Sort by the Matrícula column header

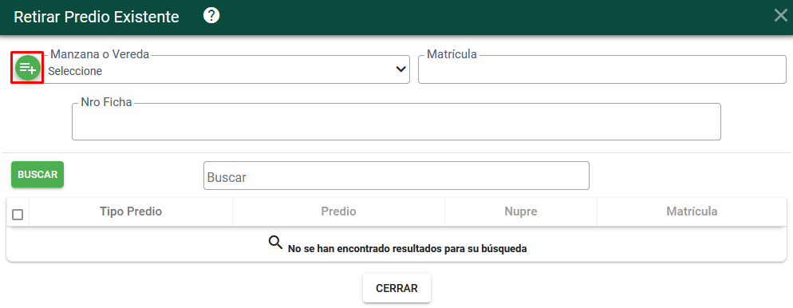coord(692,211)
